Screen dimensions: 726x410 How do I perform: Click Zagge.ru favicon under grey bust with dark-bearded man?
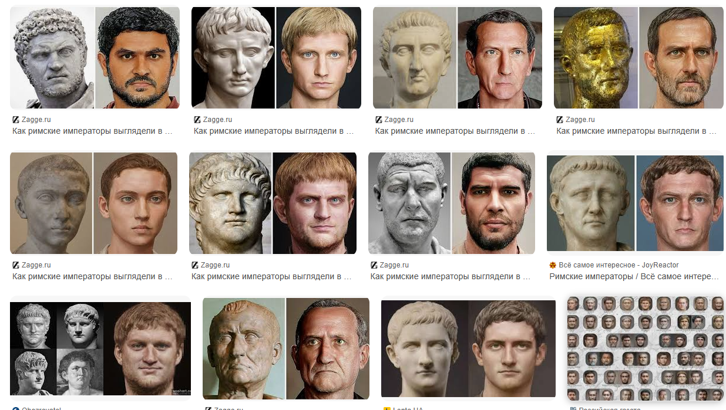click(374, 265)
